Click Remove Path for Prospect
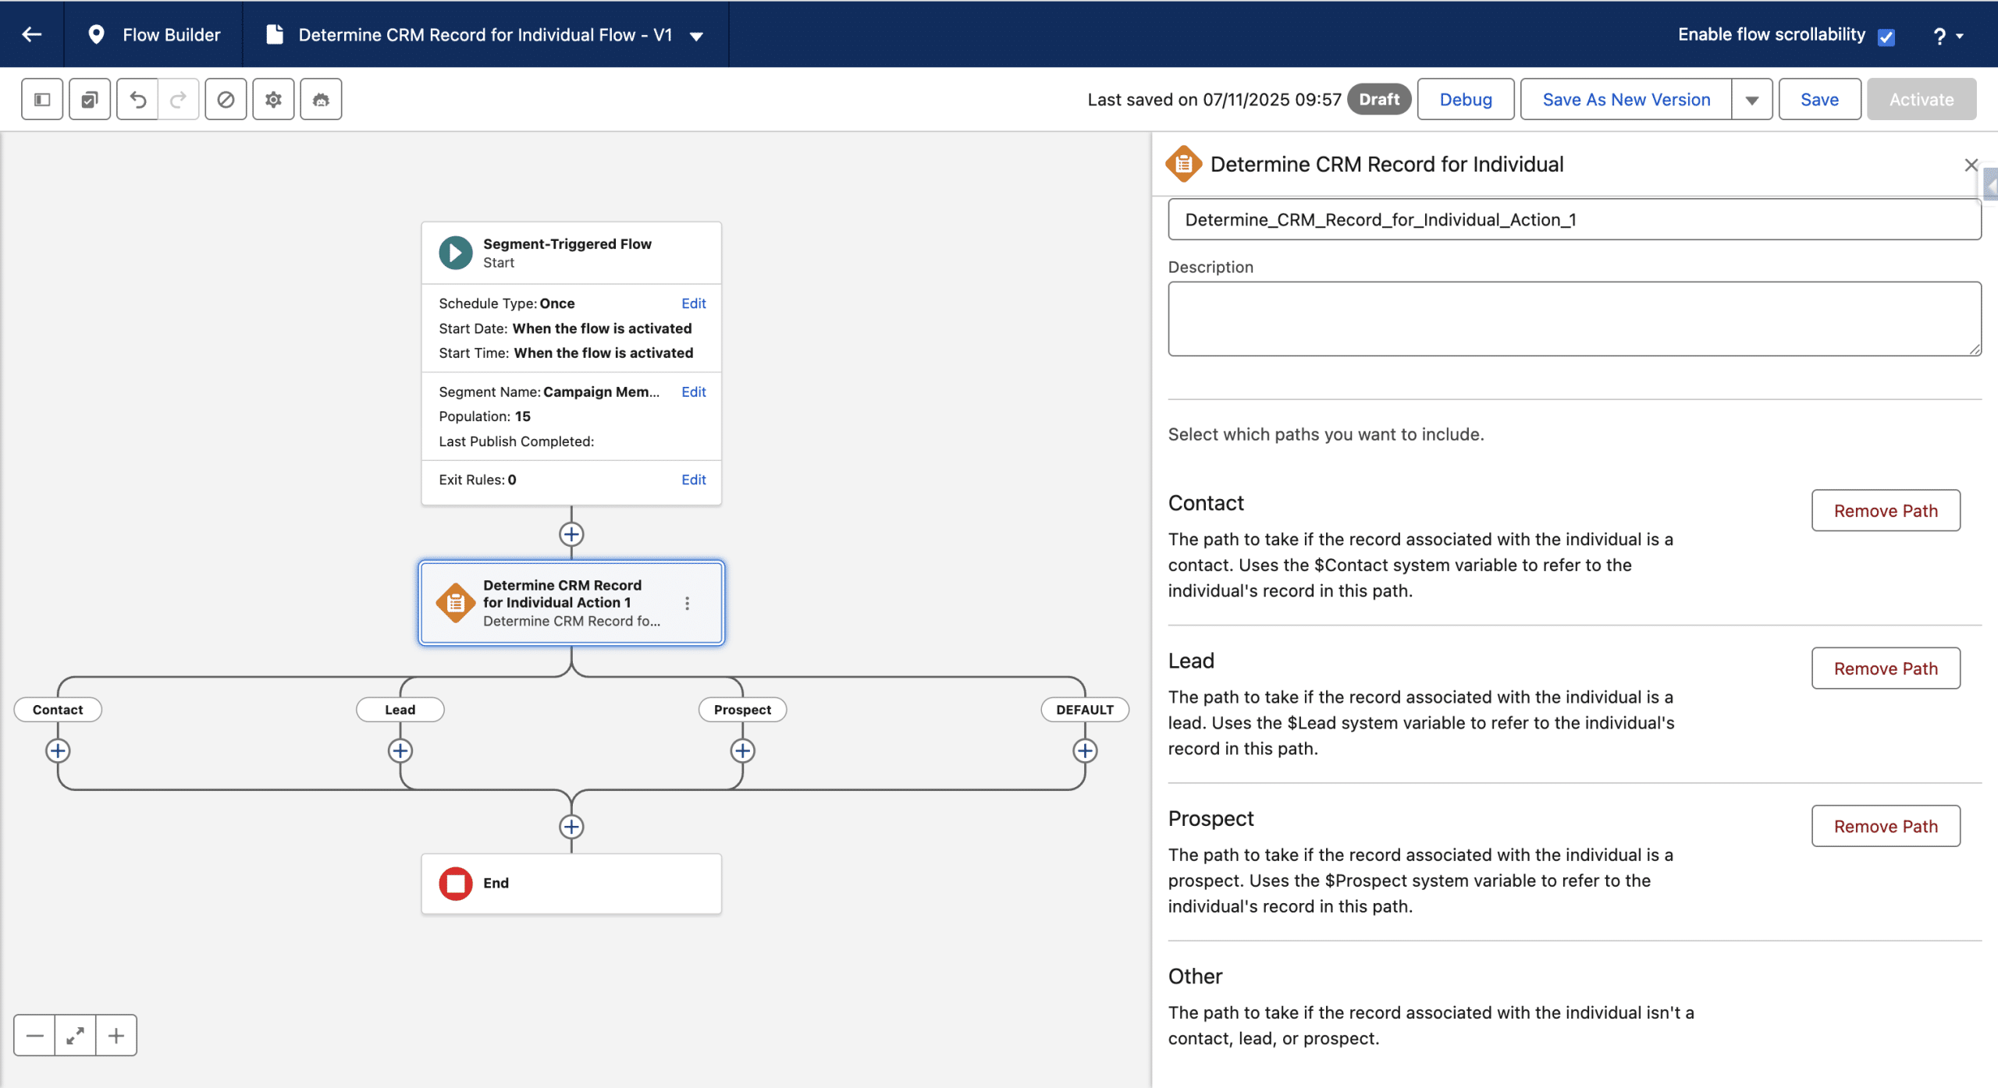Viewport: 1998px width, 1088px height. 1885,826
